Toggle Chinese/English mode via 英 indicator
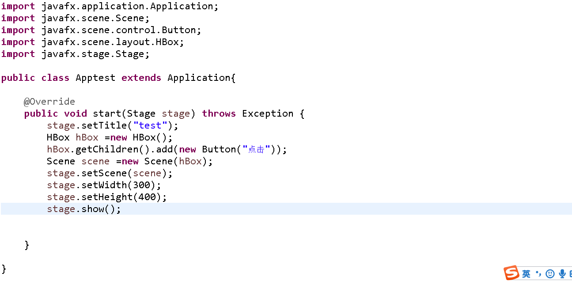This screenshot has width=572, height=292. [526, 273]
